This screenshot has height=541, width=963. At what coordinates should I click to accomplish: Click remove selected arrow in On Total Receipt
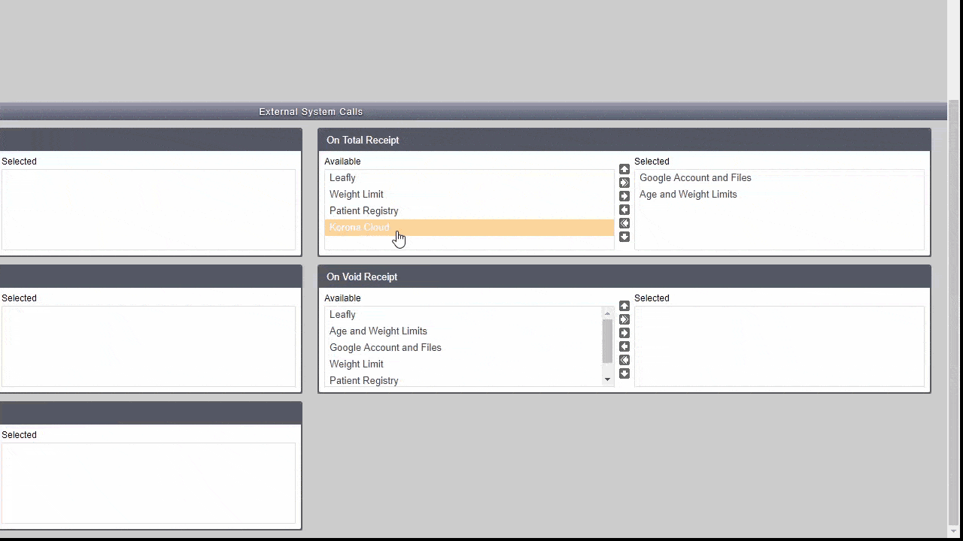[x=624, y=210]
